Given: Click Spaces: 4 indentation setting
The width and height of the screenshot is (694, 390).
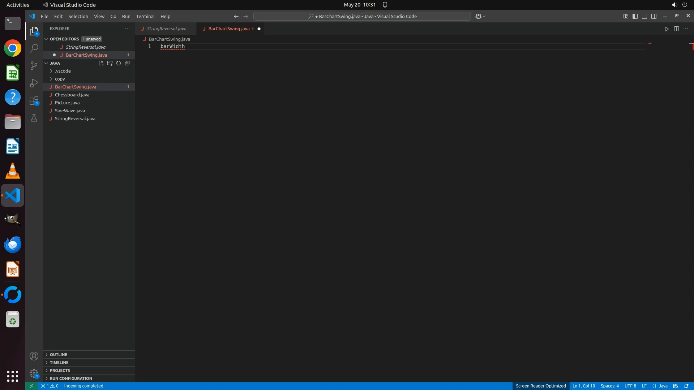Looking at the screenshot, I should coord(609,386).
